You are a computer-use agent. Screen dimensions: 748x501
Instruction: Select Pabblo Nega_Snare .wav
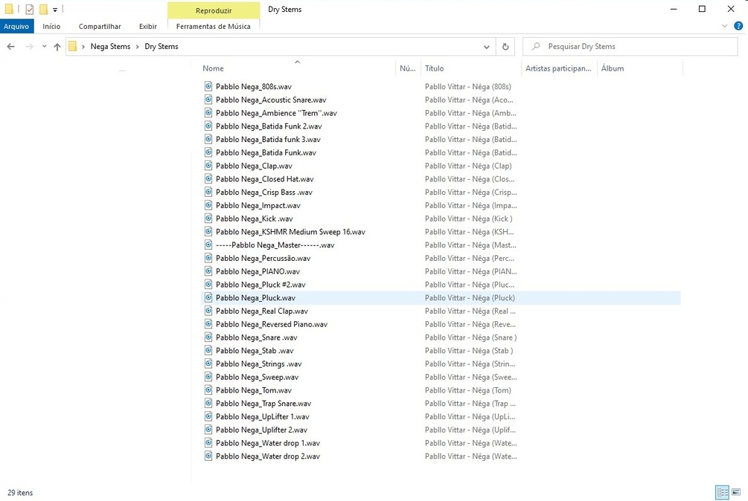coord(257,337)
